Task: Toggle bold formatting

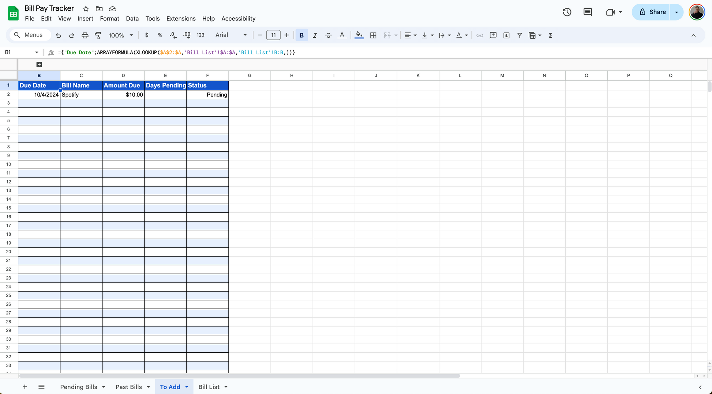Action: pos(301,35)
